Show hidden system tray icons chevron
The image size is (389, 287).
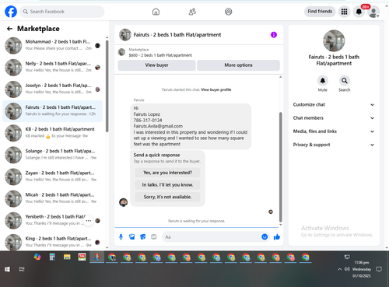(x=339, y=269)
